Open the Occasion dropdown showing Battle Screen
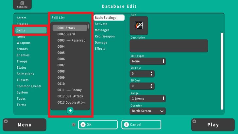This screenshot has width=238, height=134. pos(148,111)
